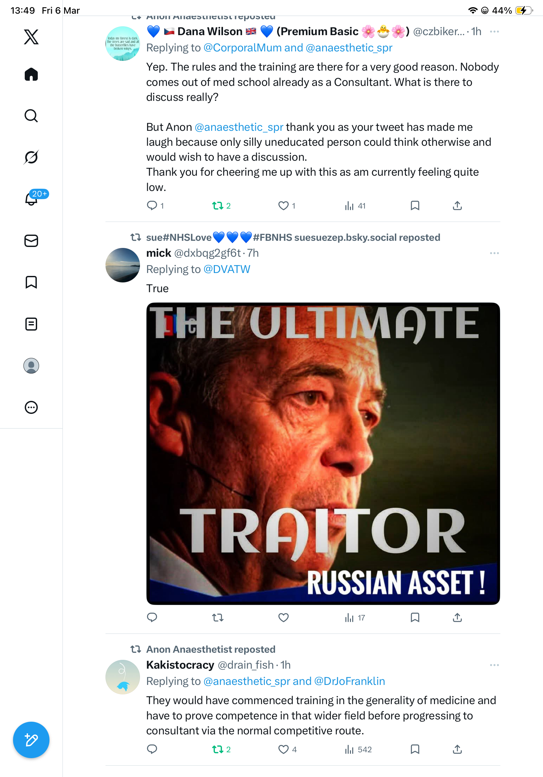Open the Search magnifier in sidebar

[x=31, y=116]
